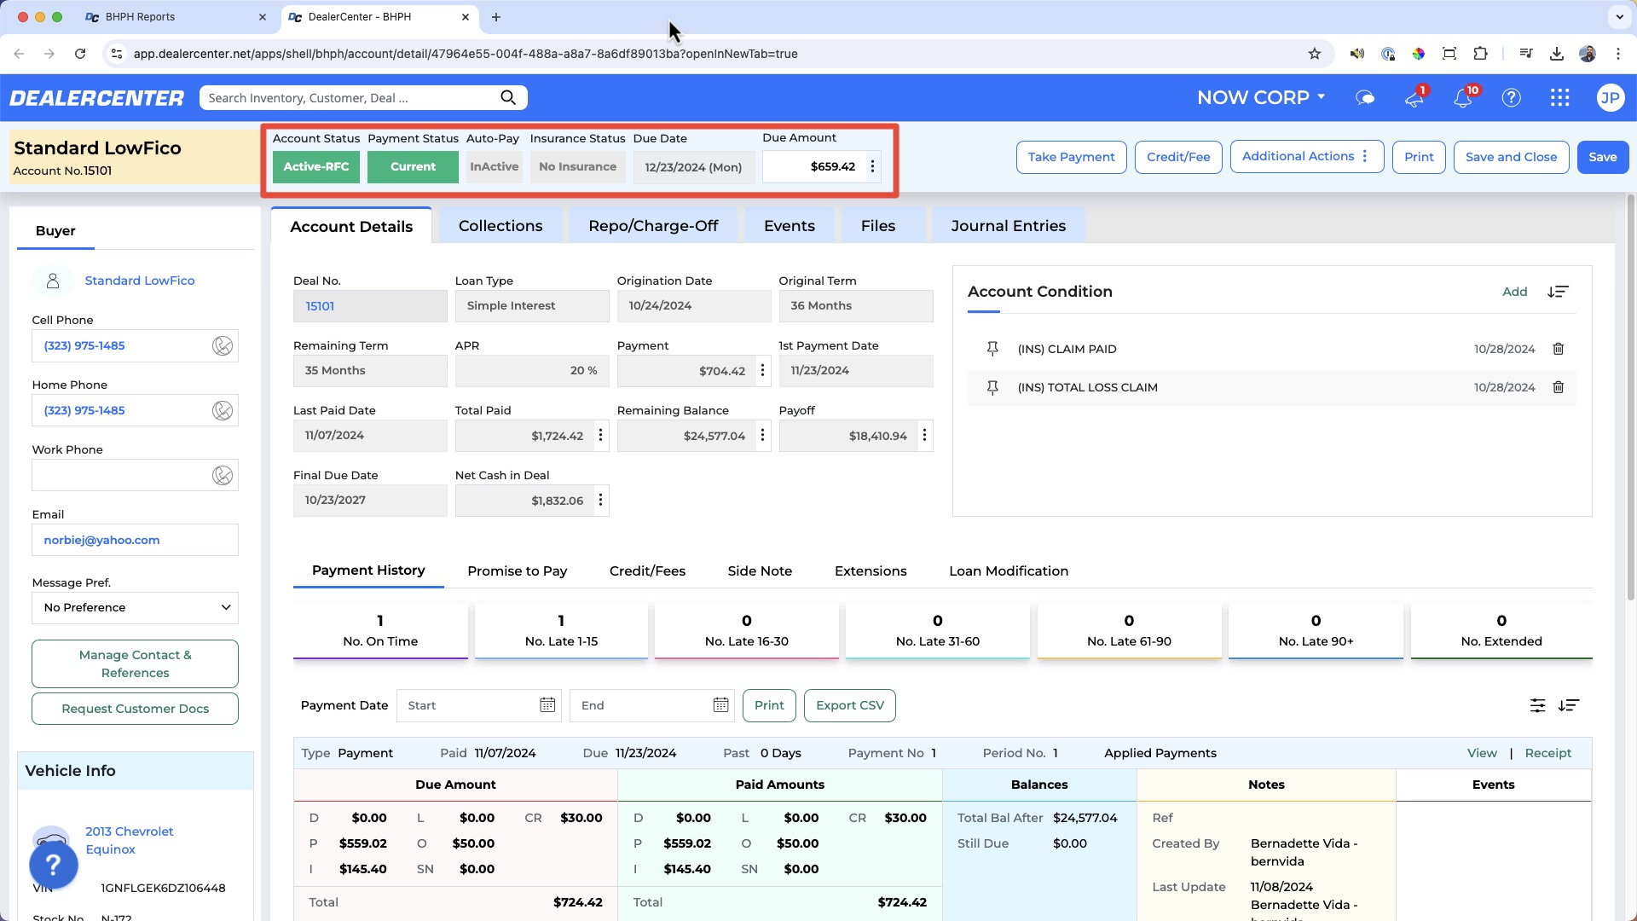Open the End date calendar picker
The height and width of the screenshot is (921, 1637).
[720, 705]
